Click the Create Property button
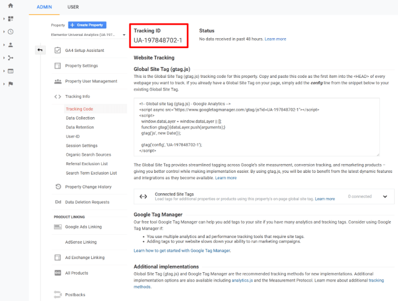398x301 pixels. pos(87,25)
